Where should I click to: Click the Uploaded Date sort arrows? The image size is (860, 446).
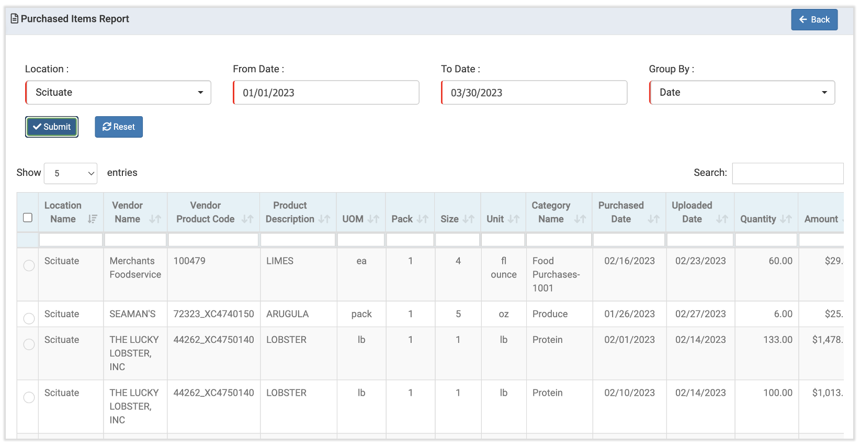722,219
